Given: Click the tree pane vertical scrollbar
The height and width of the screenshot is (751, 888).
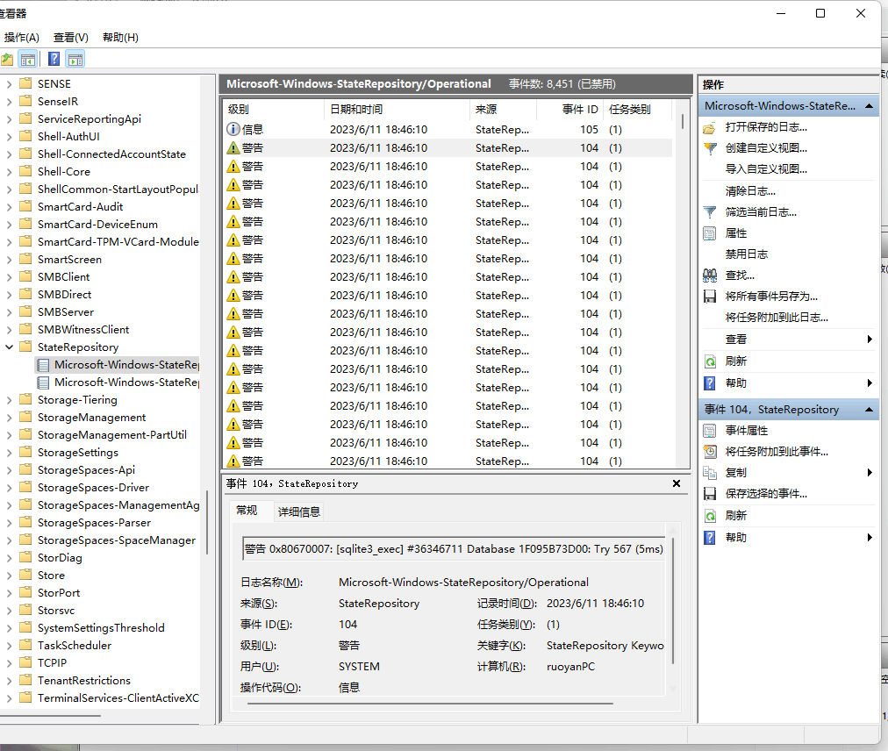Looking at the screenshot, I should tap(207, 522).
